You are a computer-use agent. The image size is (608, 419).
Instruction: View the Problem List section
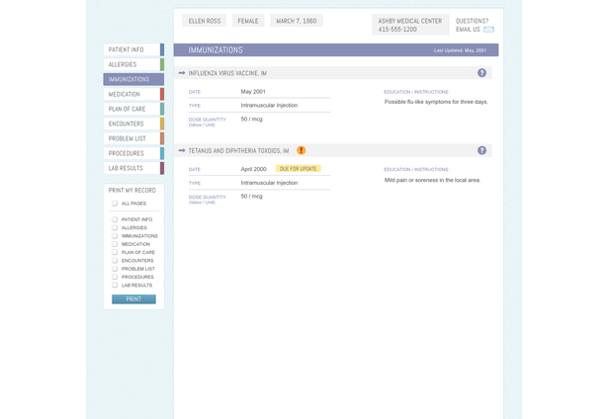click(x=133, y=138)
